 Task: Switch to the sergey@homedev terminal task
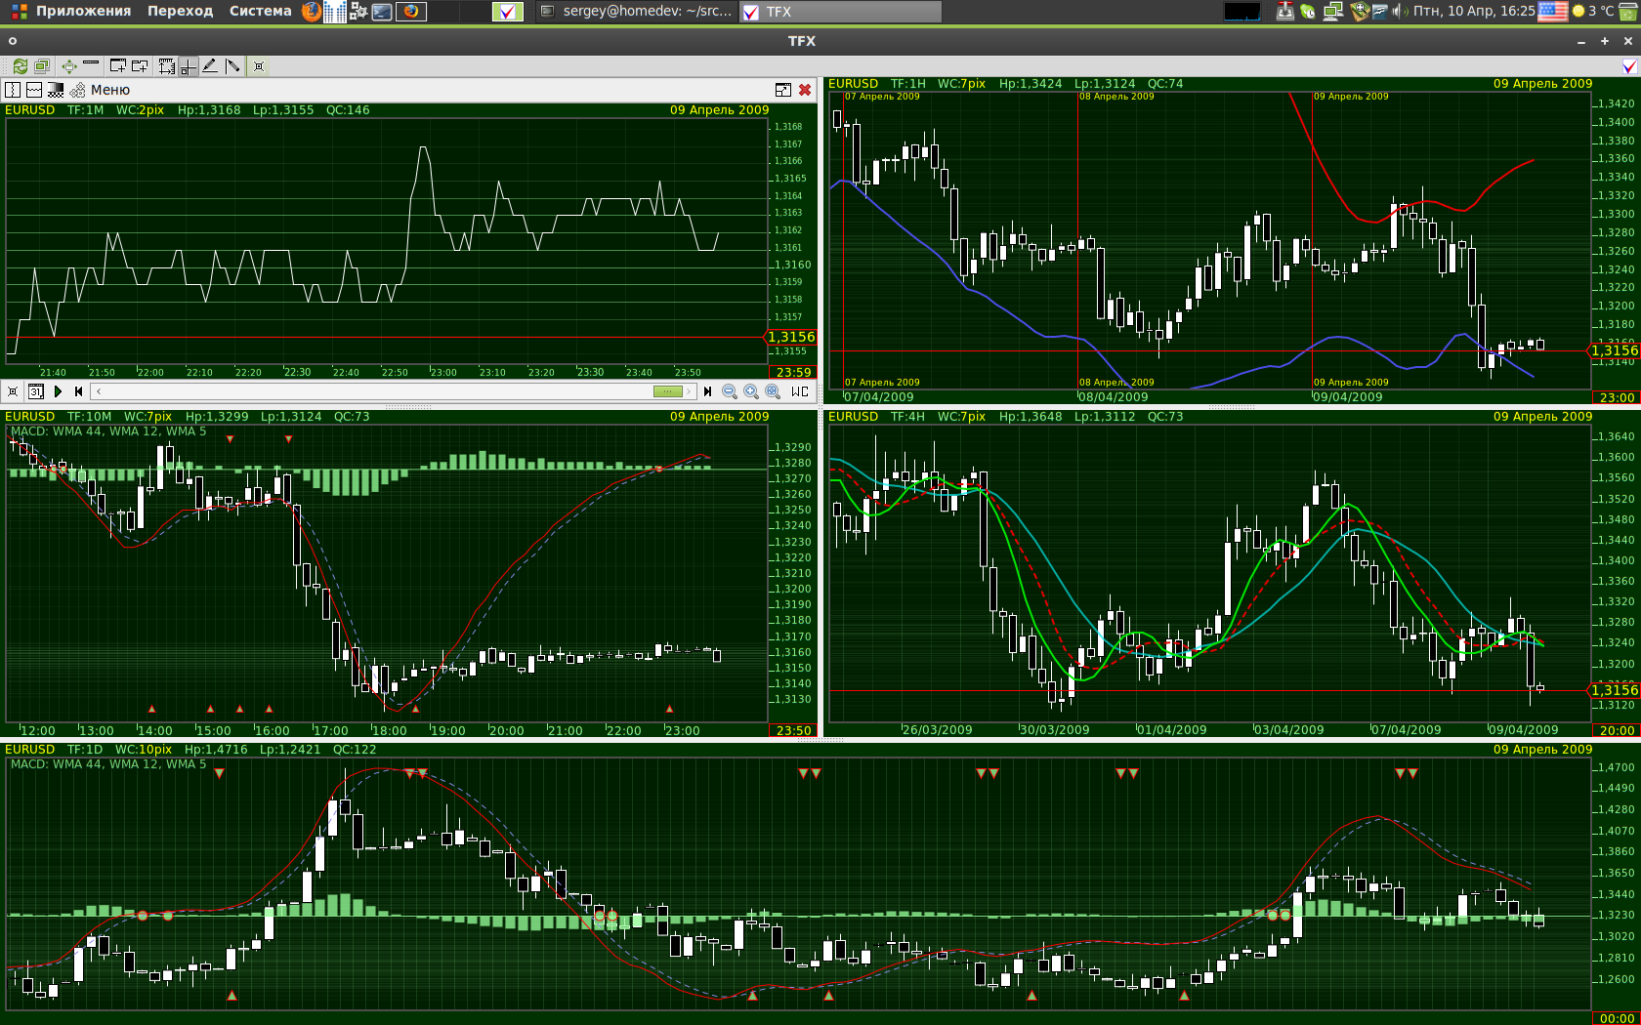coord(635,12)
